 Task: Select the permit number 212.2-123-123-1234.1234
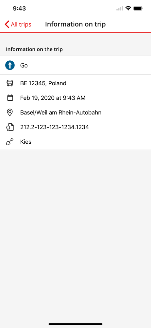[x=55, y=127]
